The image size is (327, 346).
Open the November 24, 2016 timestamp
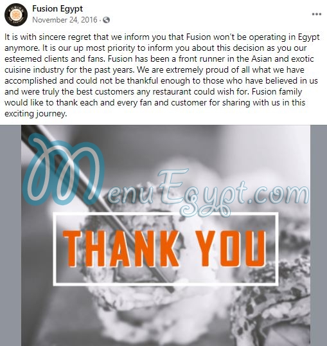(65, 20)
